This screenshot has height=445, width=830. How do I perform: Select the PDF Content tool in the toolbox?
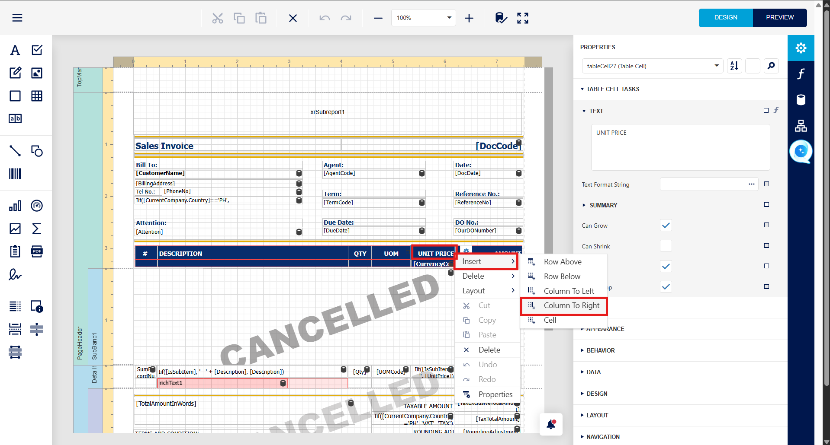pyautogui.click(x=37, y=251)
